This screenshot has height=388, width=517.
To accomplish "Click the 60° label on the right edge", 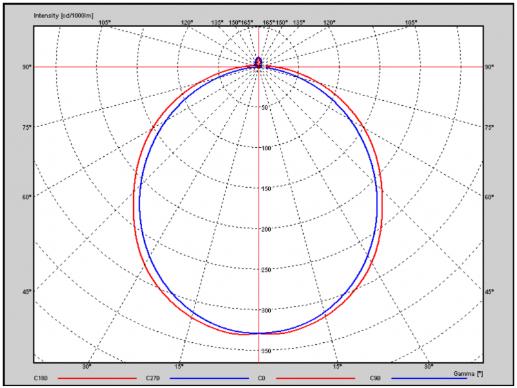I will click(x=489, y=197).
